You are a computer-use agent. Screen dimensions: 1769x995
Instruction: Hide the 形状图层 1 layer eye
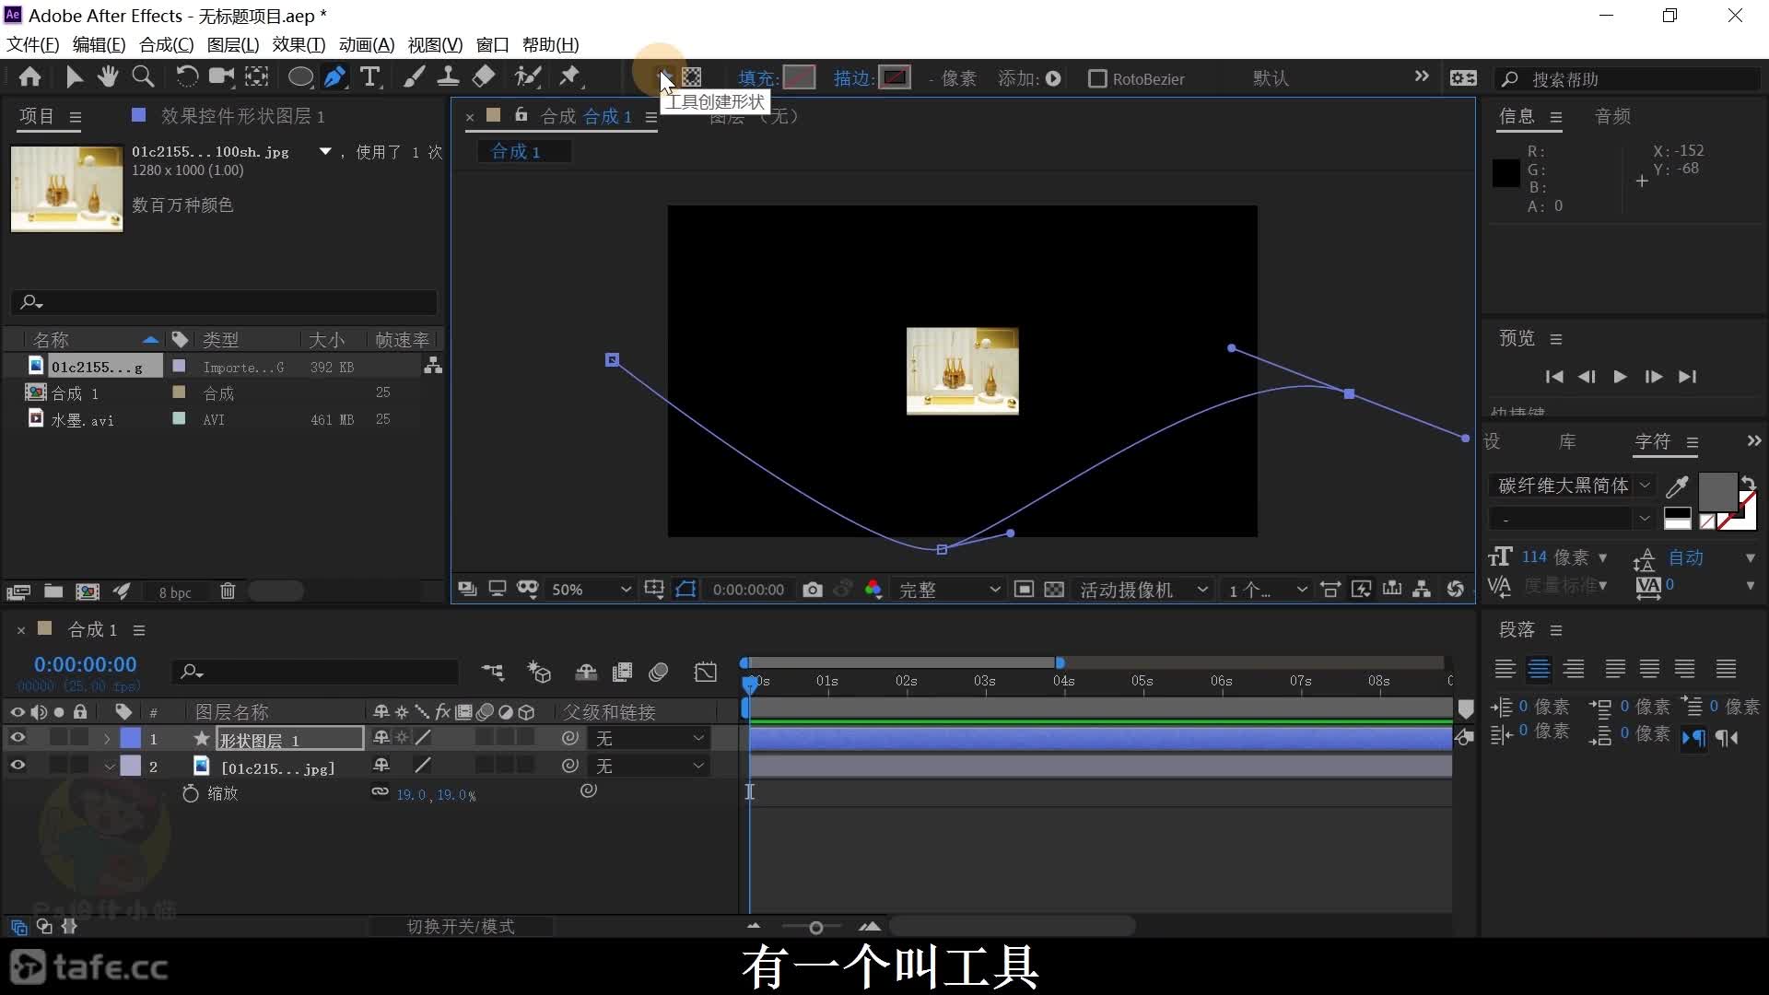(18, 738)
